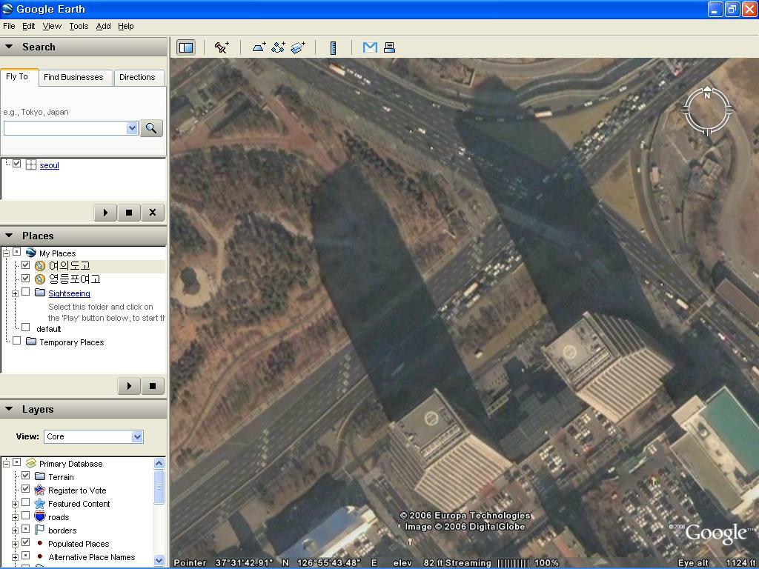Click the seoul search result link
759x569 pixels.
point(49,165)
